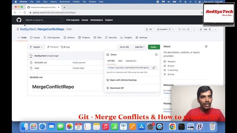Click the 1 branch link
This screenshot has width=237, height=133.
pos(53,47)
